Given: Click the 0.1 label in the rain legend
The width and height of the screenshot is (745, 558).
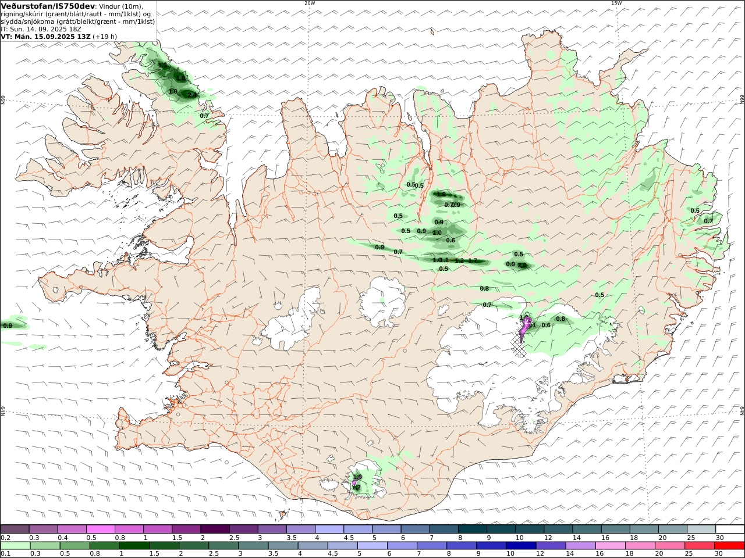Looking at the screenshot, I should [x=5, y=554].
